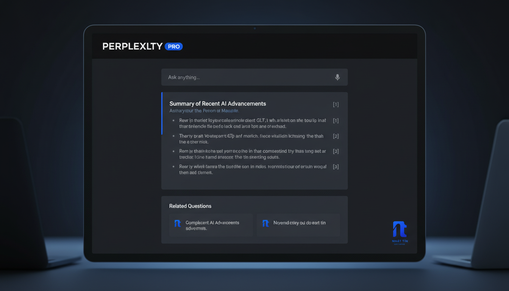The height and width of the screenshot is (291, 509).
Task: Open related question "Nyenid ctiiry ou do eart tin"
Action: tap(298, 225)
